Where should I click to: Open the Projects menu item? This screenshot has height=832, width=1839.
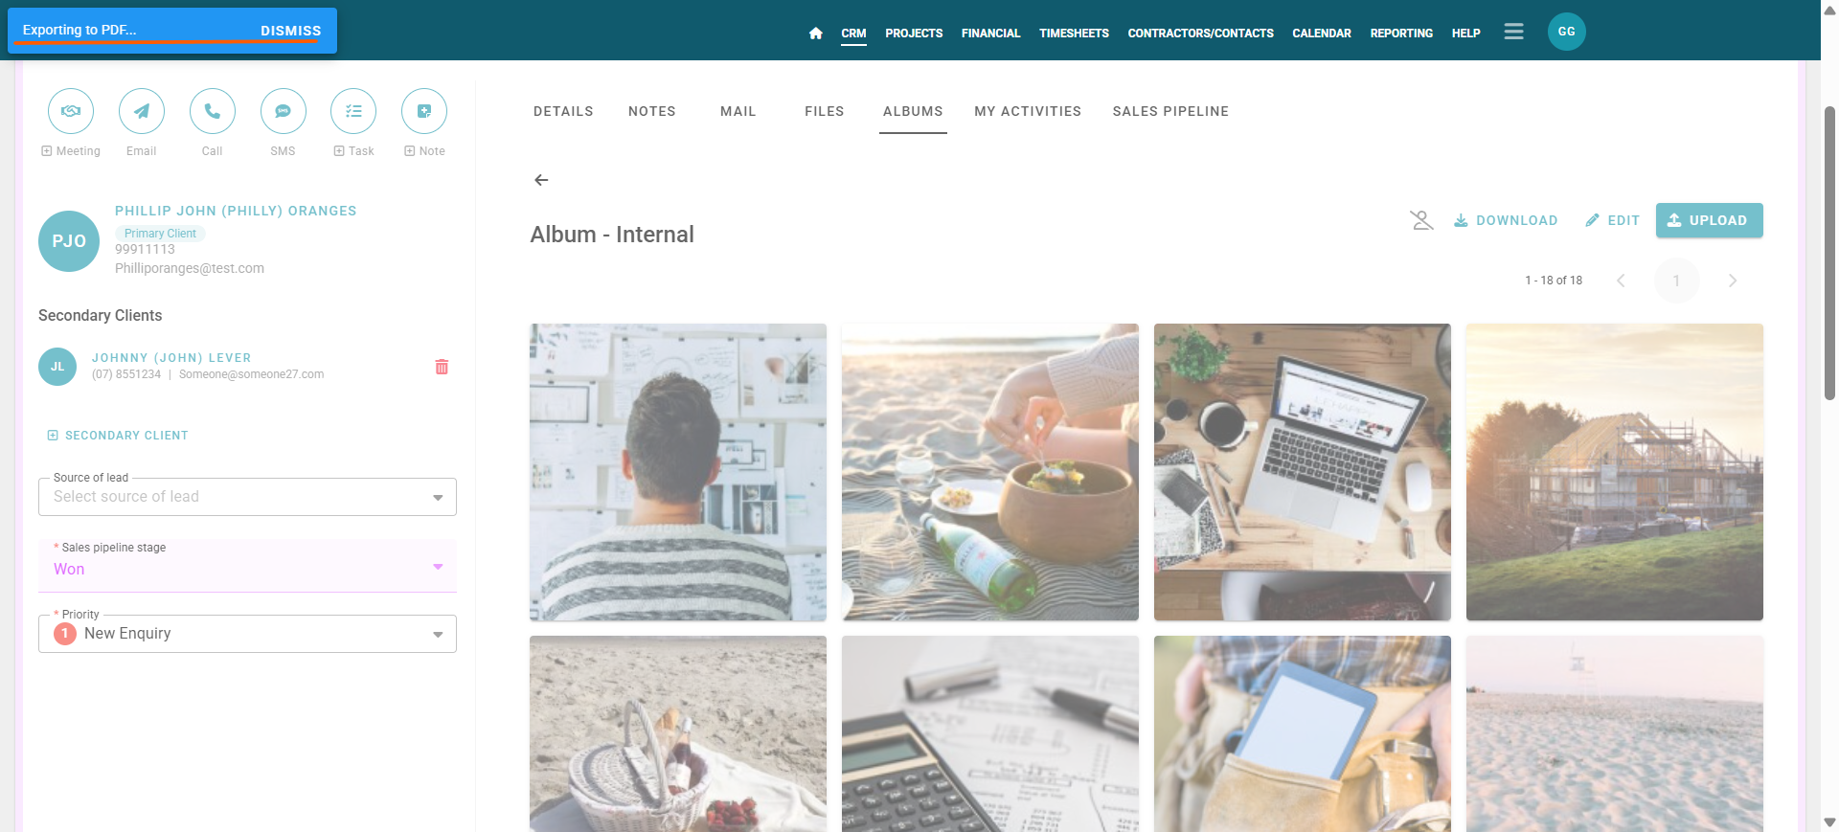click(914, 33)
